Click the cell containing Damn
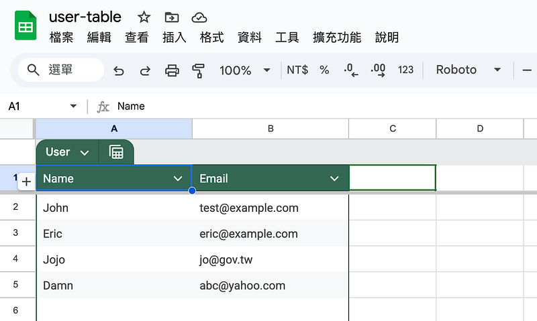The image size is (537, 321). click(114, 285)
